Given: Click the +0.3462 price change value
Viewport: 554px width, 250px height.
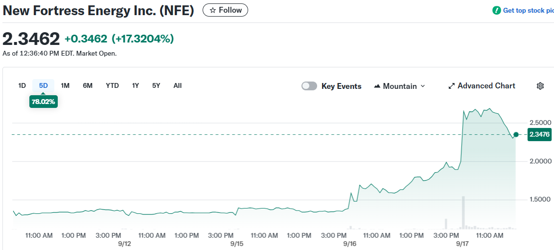Looking at the screenshot, I should [86, 39].
